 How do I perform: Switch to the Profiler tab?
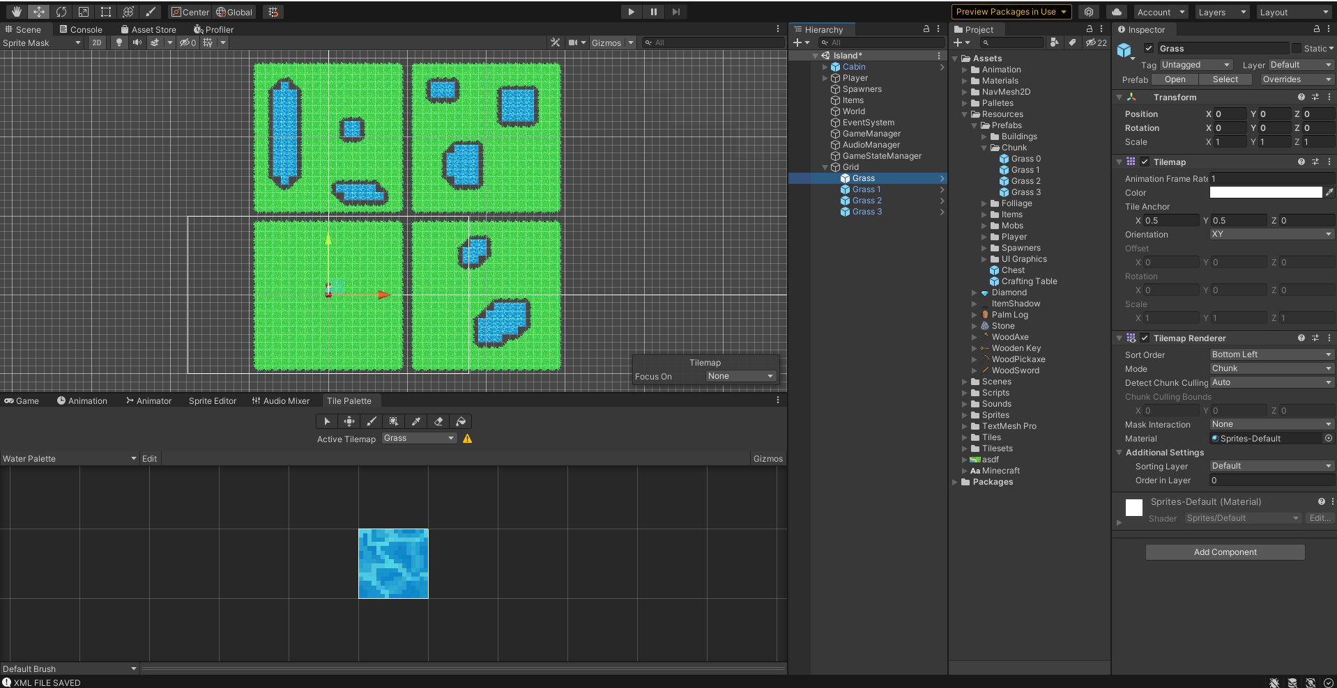tap(213, 29)
